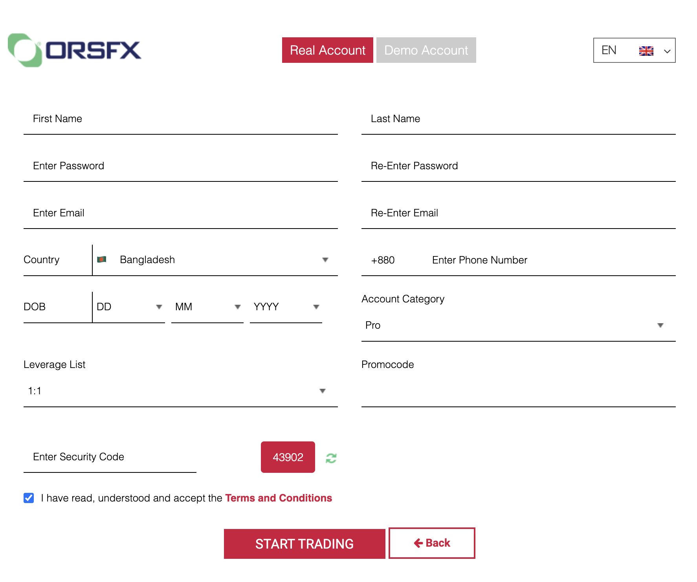Switch to the Demo Account tab
Viewport: 697px width, 582px height.
click(426, 50)
